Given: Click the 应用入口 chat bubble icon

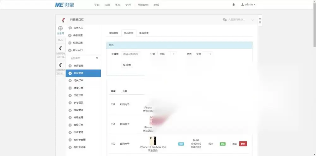Looking at the screenshot, I should coord(70,28).
